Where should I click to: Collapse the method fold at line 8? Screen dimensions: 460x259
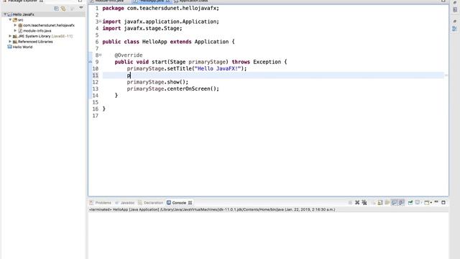point(101,55)
